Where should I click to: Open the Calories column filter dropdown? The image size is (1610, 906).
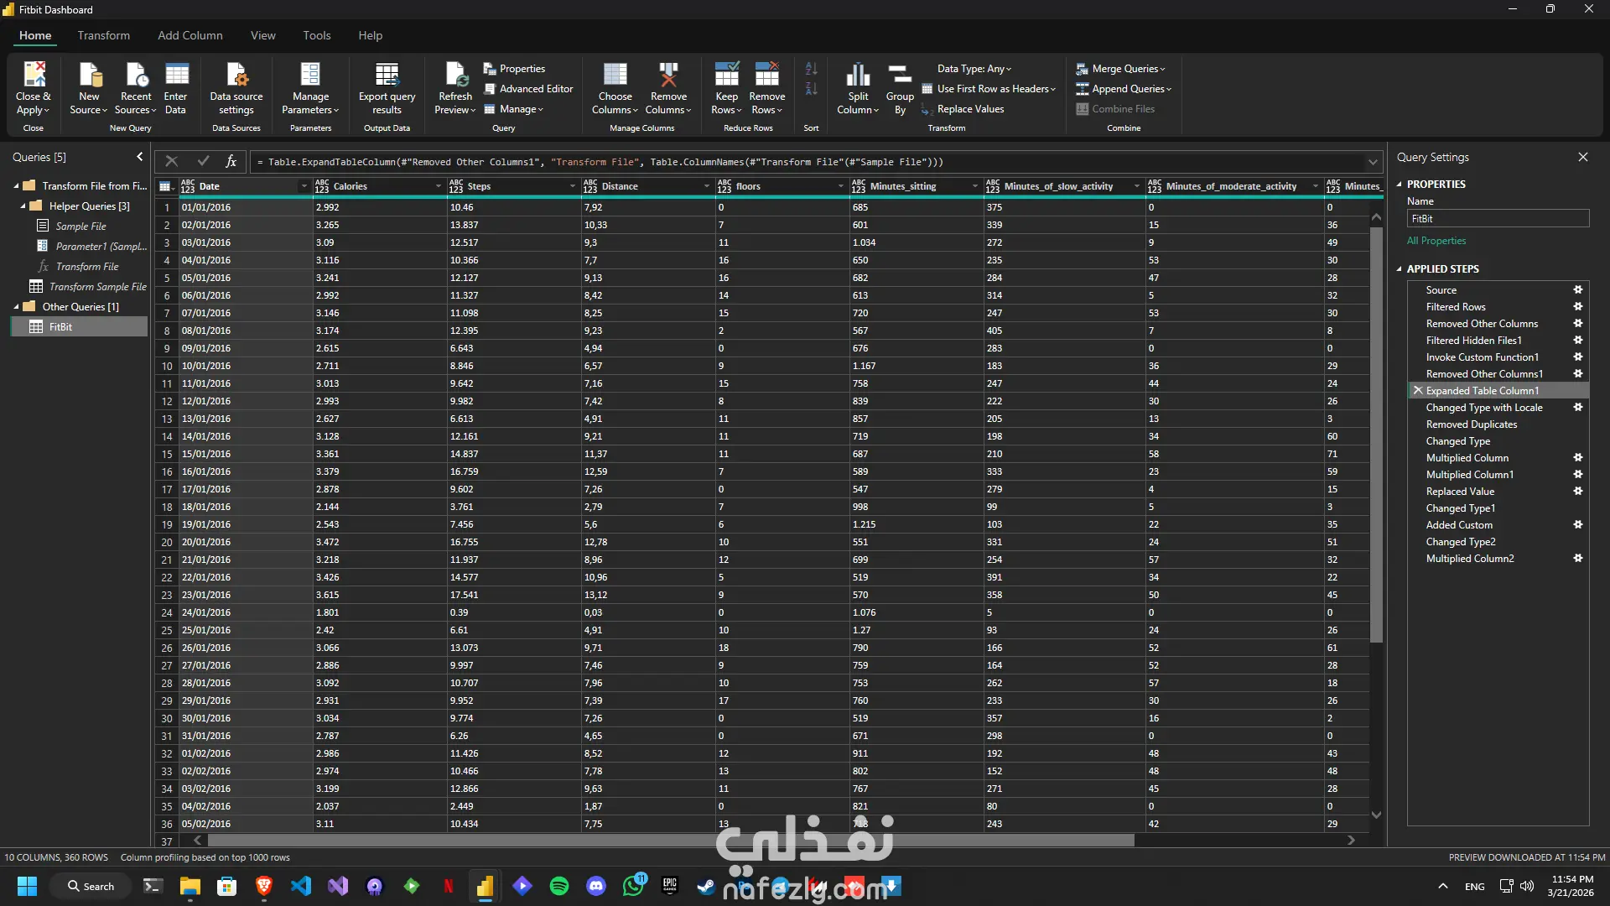click(x=438, y=186)
